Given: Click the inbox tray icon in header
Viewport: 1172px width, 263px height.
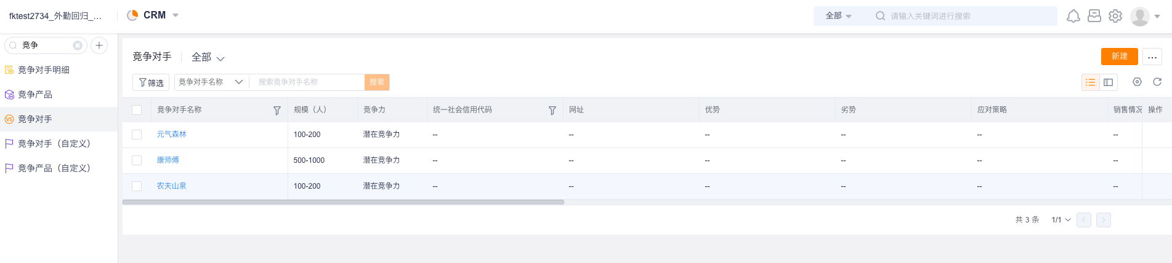Looking at the screenshot, I should pyautogui.click(x=1094, y=16).
